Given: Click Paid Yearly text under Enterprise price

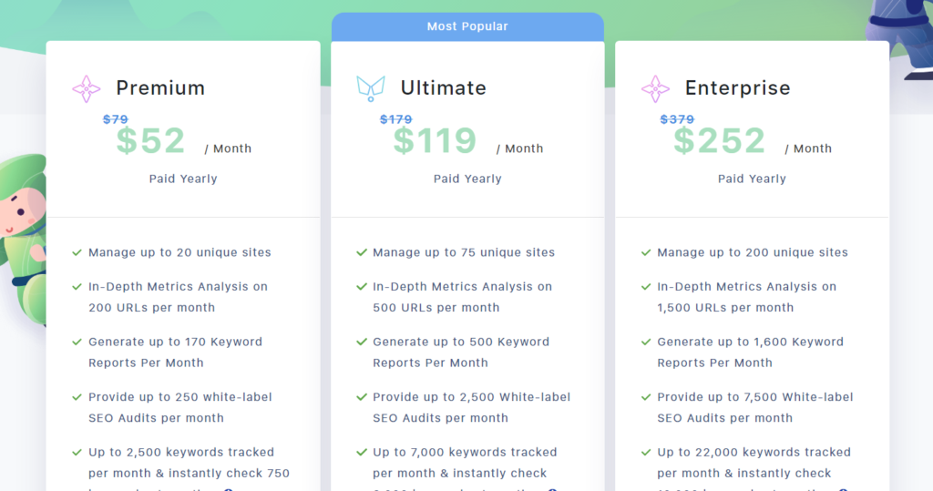Looking at the screenshot, I should (752, 179).
